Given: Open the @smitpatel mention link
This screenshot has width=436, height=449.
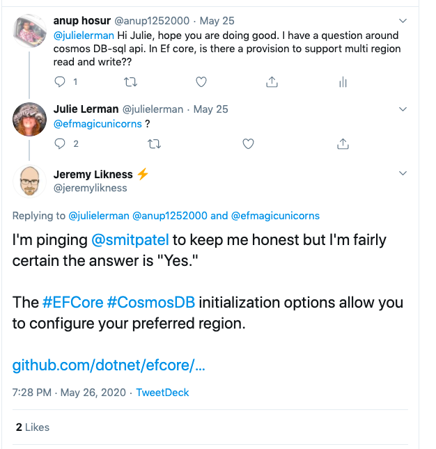Looking at the screenshot, I should tap(130, 241).
